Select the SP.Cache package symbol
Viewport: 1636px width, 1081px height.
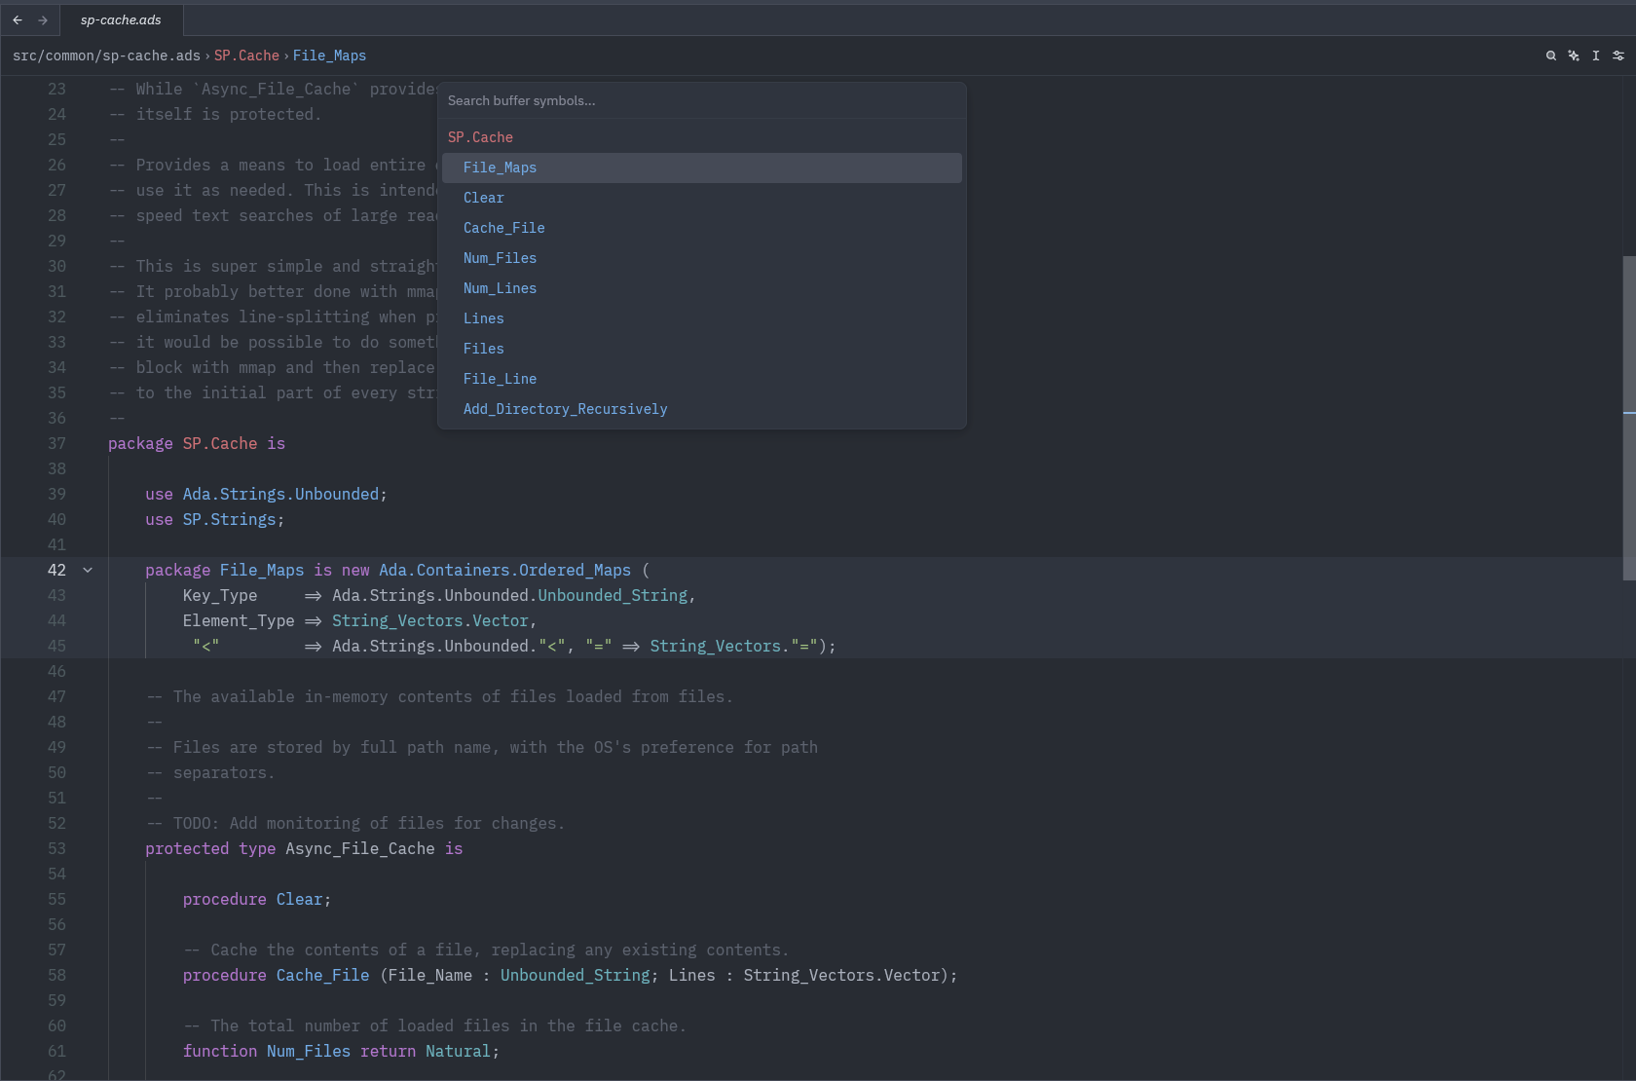480,137
